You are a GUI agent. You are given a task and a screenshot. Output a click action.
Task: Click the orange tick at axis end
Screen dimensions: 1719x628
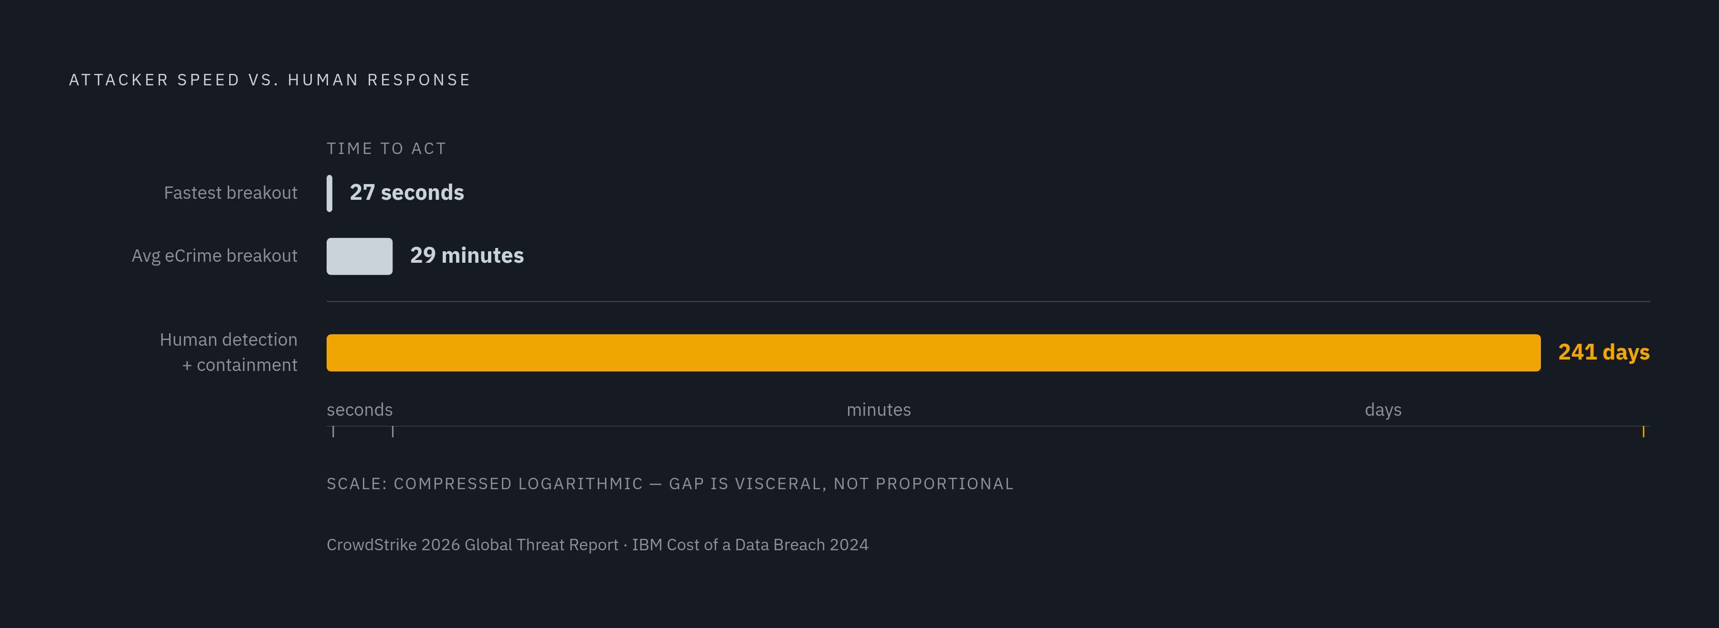pyautogui.click(x=1643, y=432)
